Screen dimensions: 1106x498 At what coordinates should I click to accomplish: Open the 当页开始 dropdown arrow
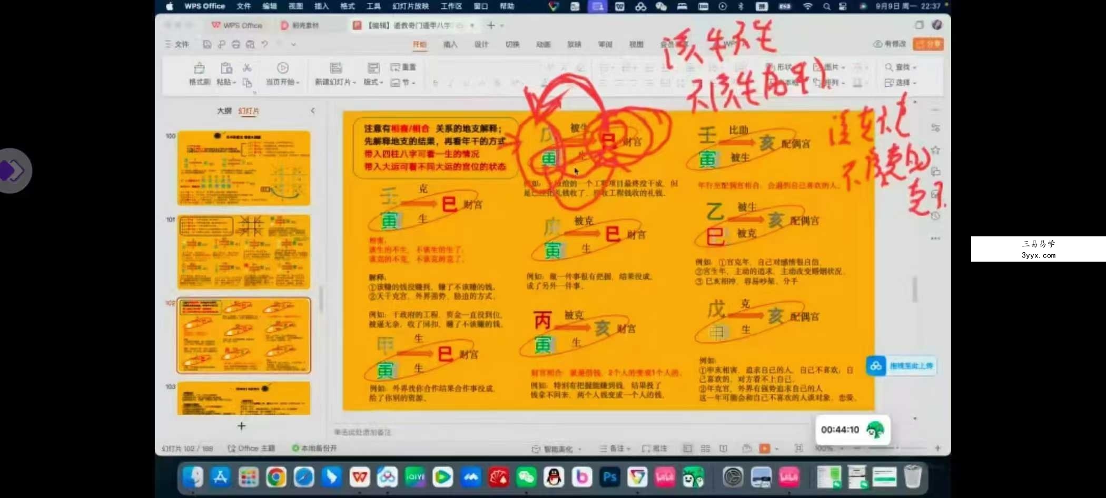pos(298,83)
